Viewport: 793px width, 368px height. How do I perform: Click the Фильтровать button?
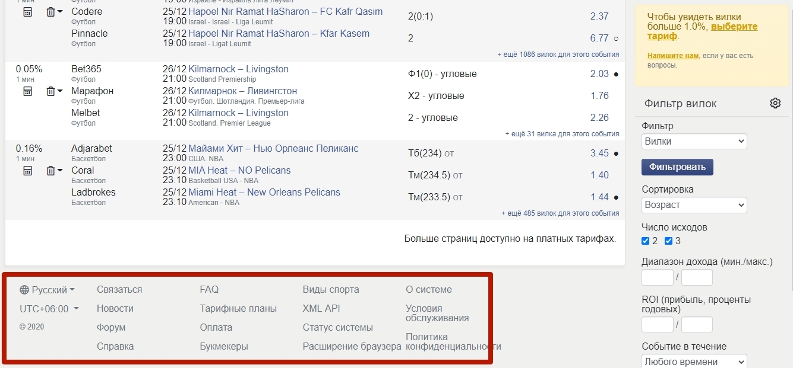click(x=677, y=167)
